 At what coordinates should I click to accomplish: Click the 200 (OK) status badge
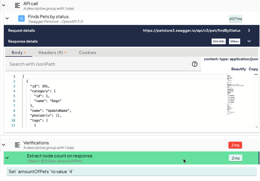tap(218, 41)
